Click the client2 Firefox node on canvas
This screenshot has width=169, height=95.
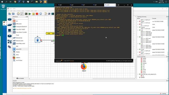pyautogui.click(x=84, y=67)
